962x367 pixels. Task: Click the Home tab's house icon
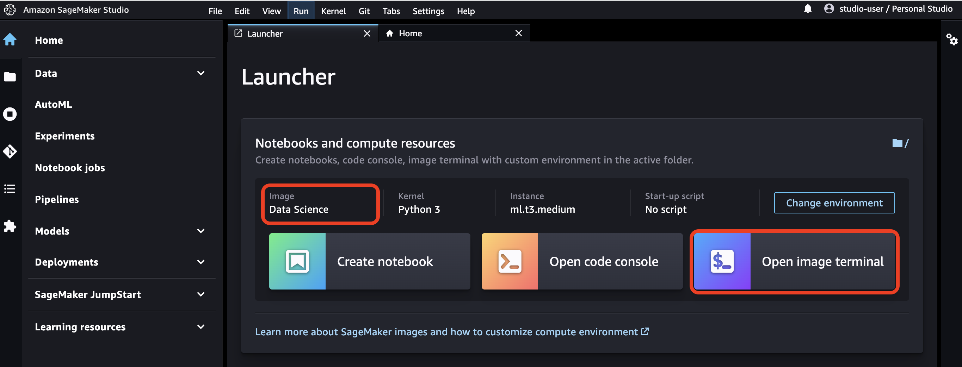(389, 33)
